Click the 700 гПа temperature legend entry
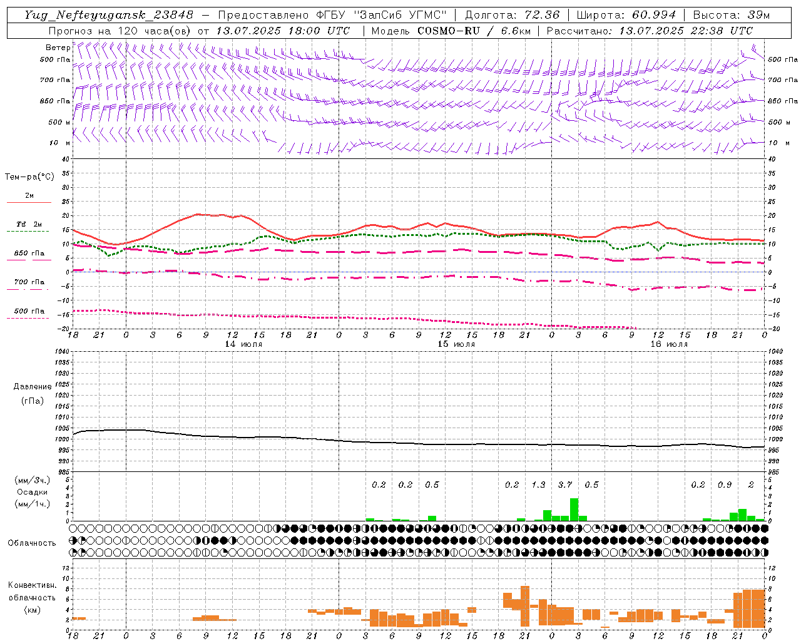801x641 pixels. (29, 282)
